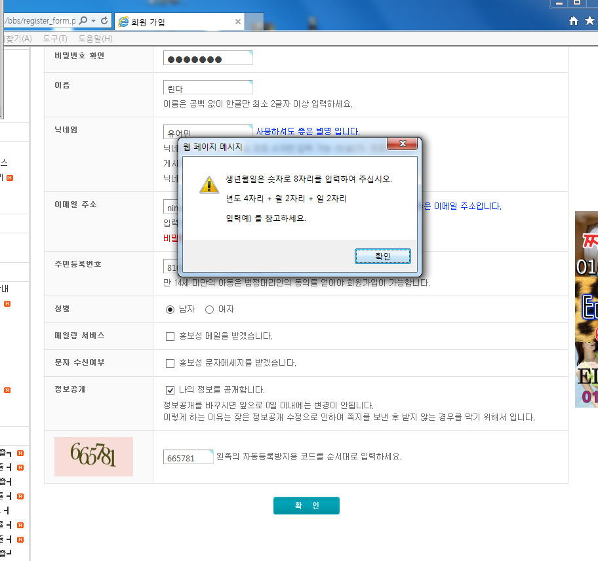Viewport: 598px width, 561px height.
Task: Open the address bar dropdown arrow
Action: click(x=94, y=21)
